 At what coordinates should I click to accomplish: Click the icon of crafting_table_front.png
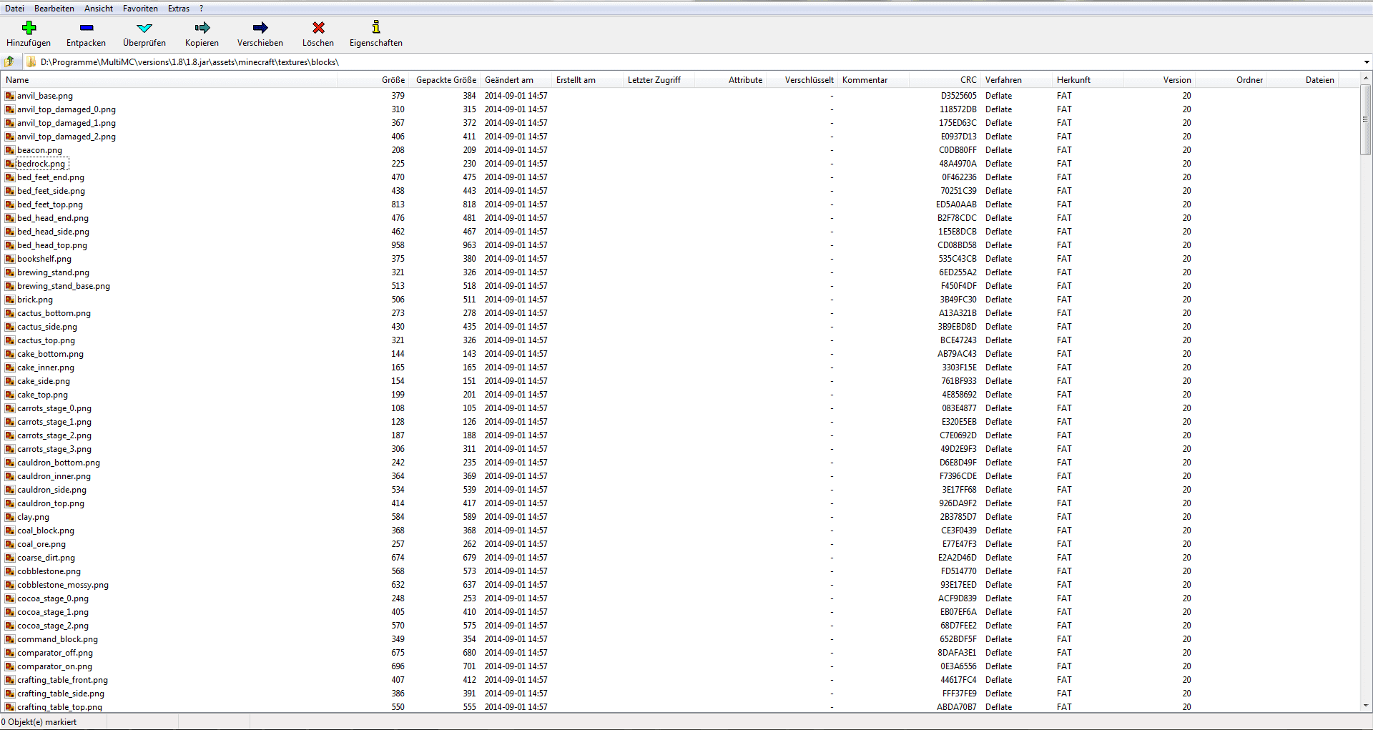tap(10, 680)
